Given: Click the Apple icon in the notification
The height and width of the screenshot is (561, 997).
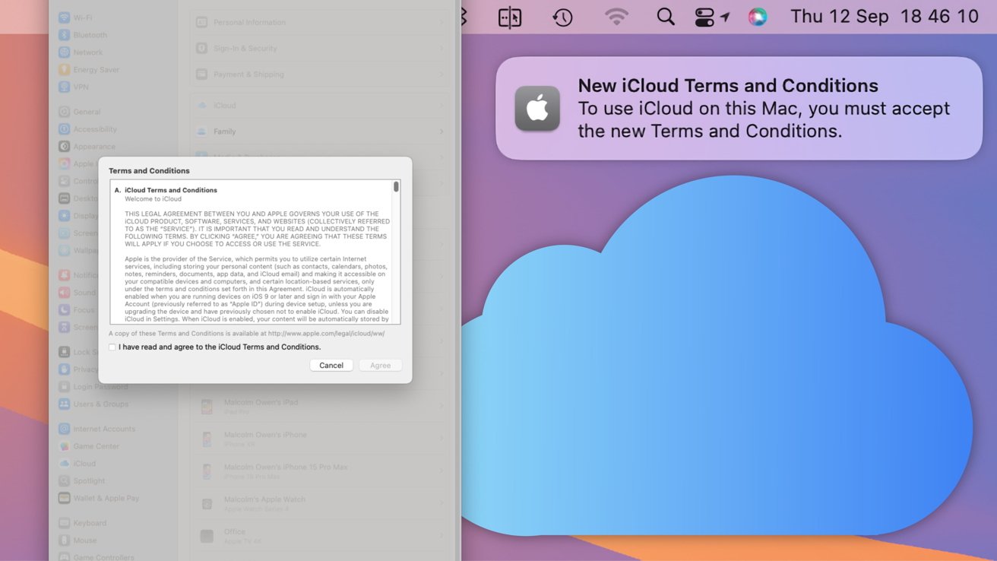Looking at the screenshot, I should click(537, 108).
